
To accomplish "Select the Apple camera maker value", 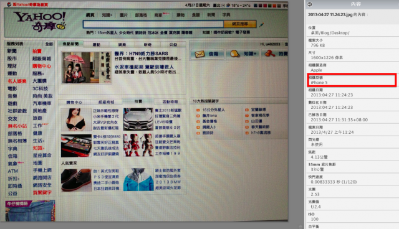I will pos(316,70).
